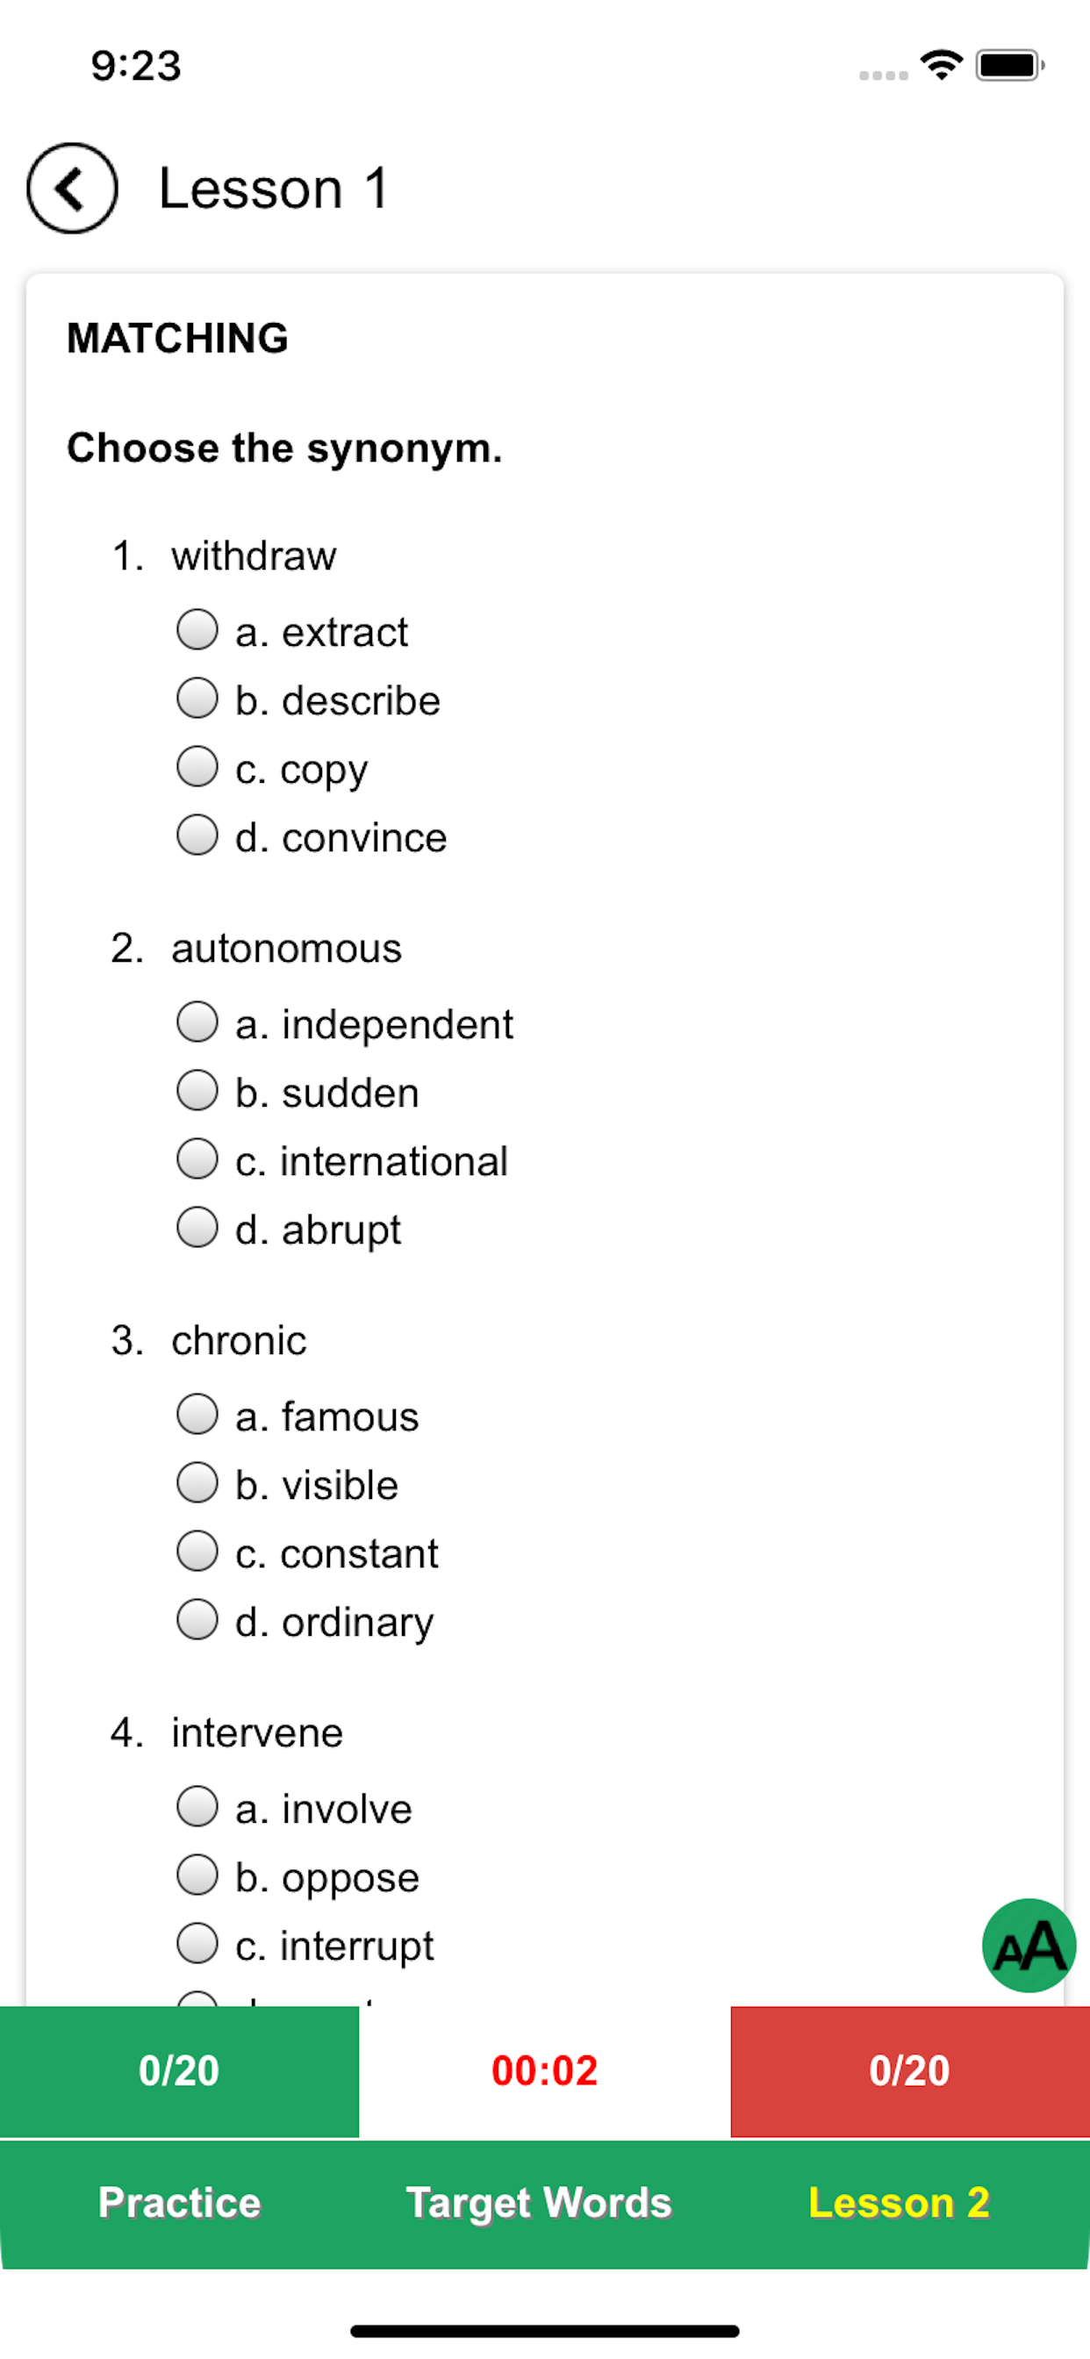The width and height of the screenshot is (1090, 2359).
Task: Tap the red 00:02 timer
Action: click(544, 2071)
